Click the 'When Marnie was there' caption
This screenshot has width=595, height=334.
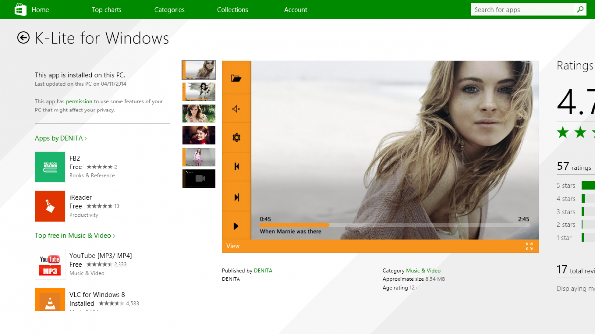click(x=291, y=231)
